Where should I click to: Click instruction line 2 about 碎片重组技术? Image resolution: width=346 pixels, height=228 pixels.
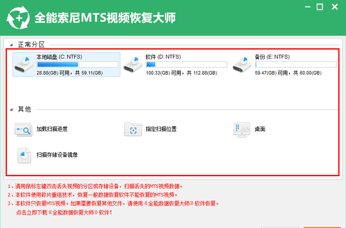click(x=93, y=195)
